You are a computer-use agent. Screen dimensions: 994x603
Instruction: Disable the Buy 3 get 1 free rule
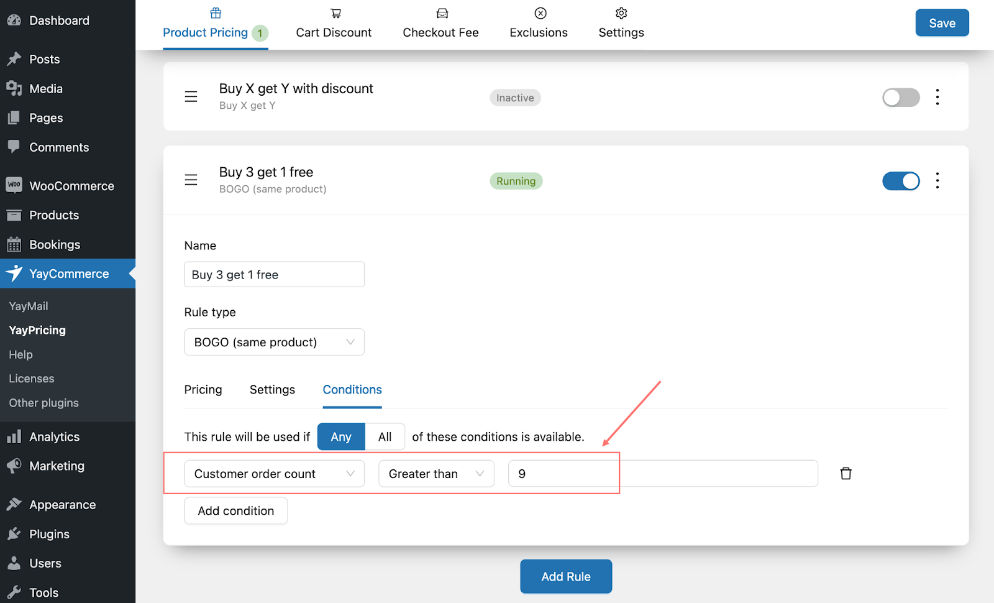[901, 181]
